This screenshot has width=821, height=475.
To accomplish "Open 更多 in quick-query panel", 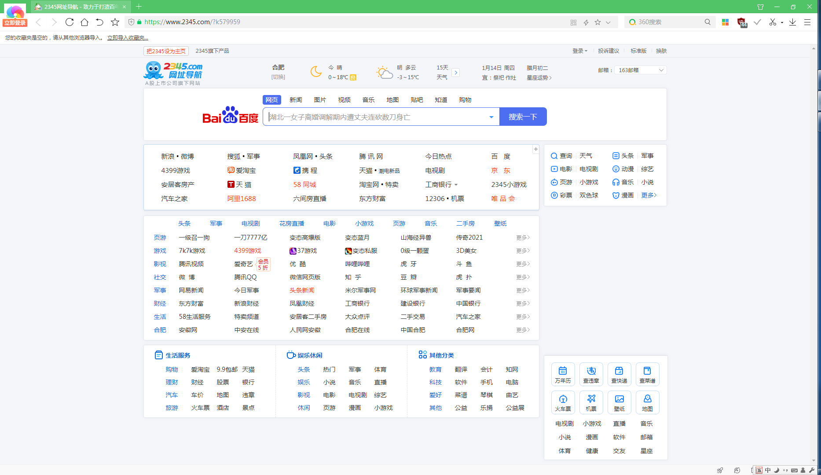I will tap(649, 195).
